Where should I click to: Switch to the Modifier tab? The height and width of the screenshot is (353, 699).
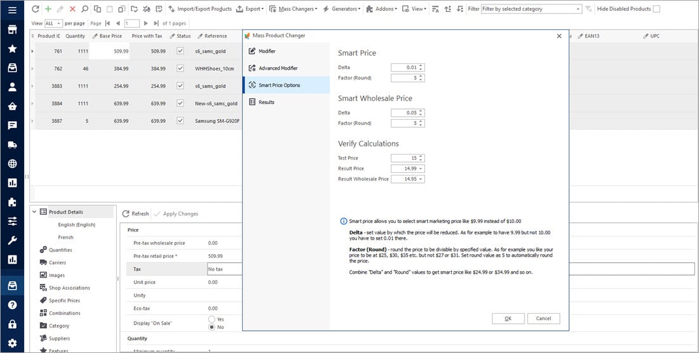(286, 51)
